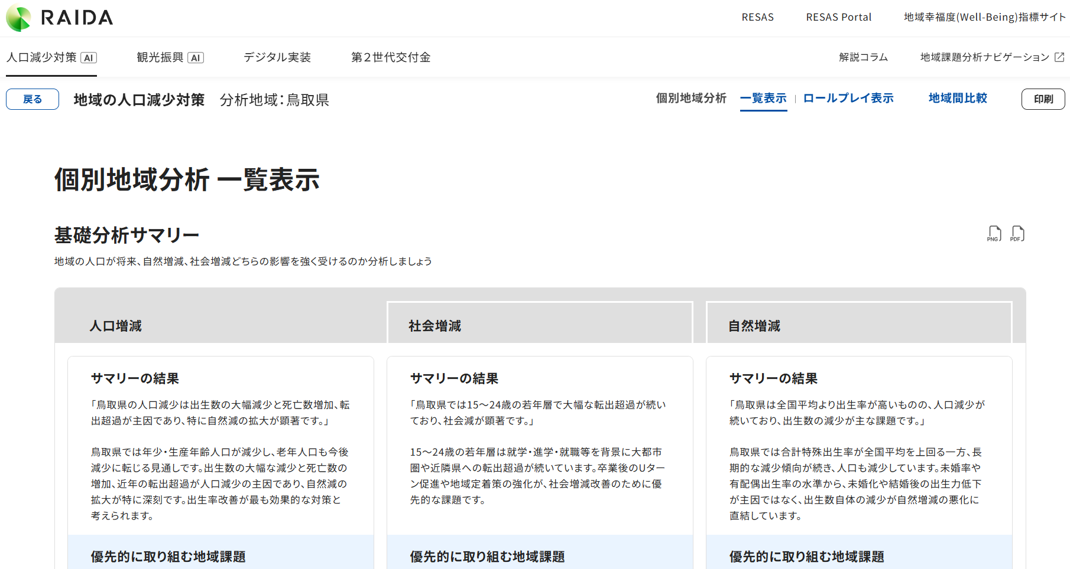Open the RESAS link
This screenshot has width=1070, height=569.
coord(757,17)
